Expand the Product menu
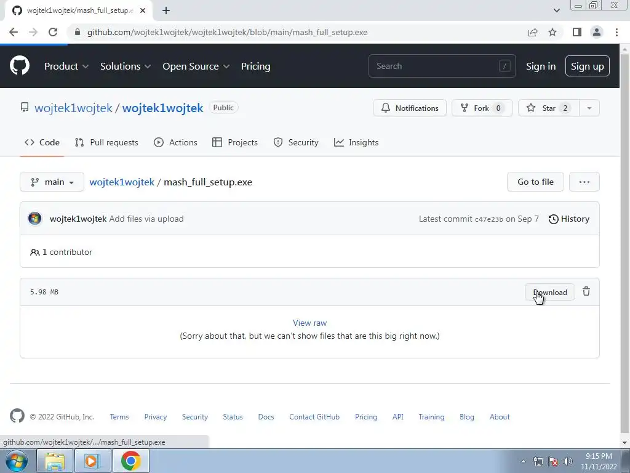Viewport: 630px width, 473px height. point(66,67)
